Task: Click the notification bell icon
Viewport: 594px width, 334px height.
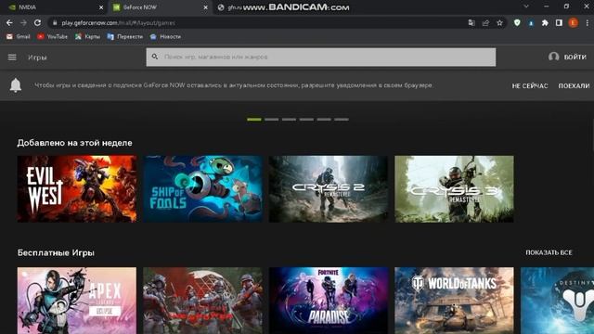Action: [16, 85]
